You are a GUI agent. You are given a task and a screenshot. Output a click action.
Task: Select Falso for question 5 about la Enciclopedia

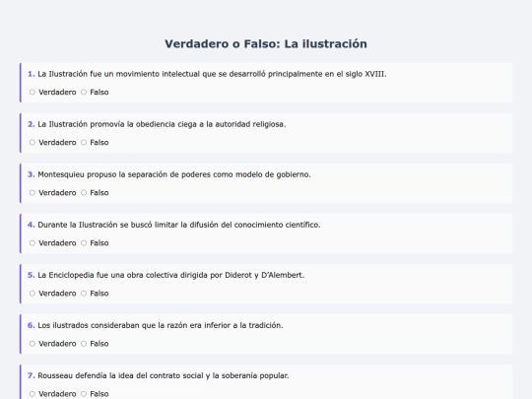click(84, 294)
